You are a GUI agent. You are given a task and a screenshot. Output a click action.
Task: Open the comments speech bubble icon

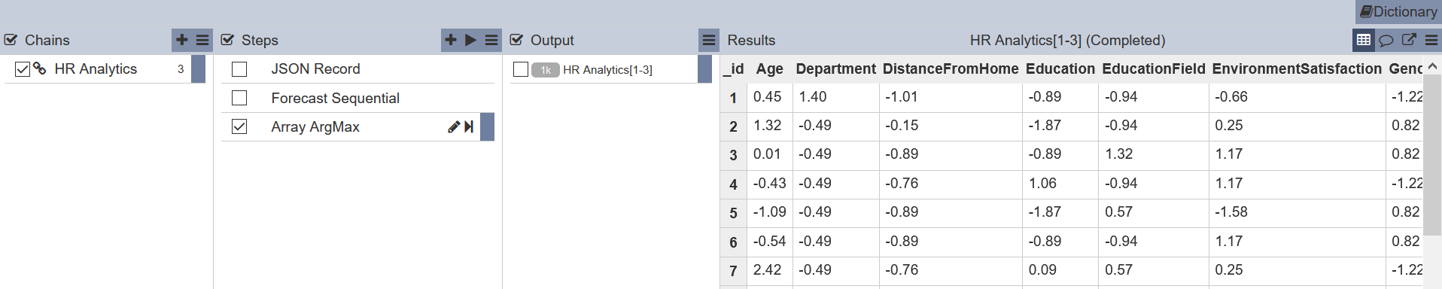[x=1386, y=40]
